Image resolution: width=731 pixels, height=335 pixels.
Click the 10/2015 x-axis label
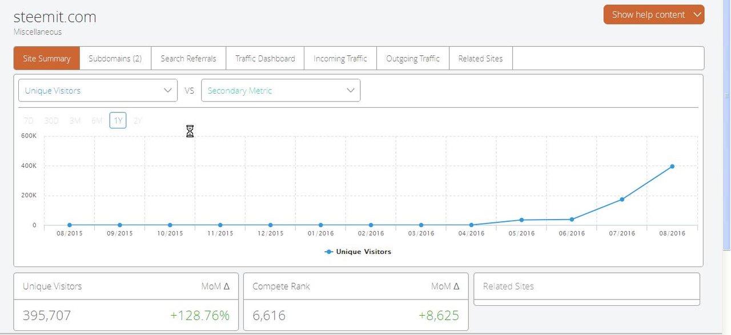point(170,233)
